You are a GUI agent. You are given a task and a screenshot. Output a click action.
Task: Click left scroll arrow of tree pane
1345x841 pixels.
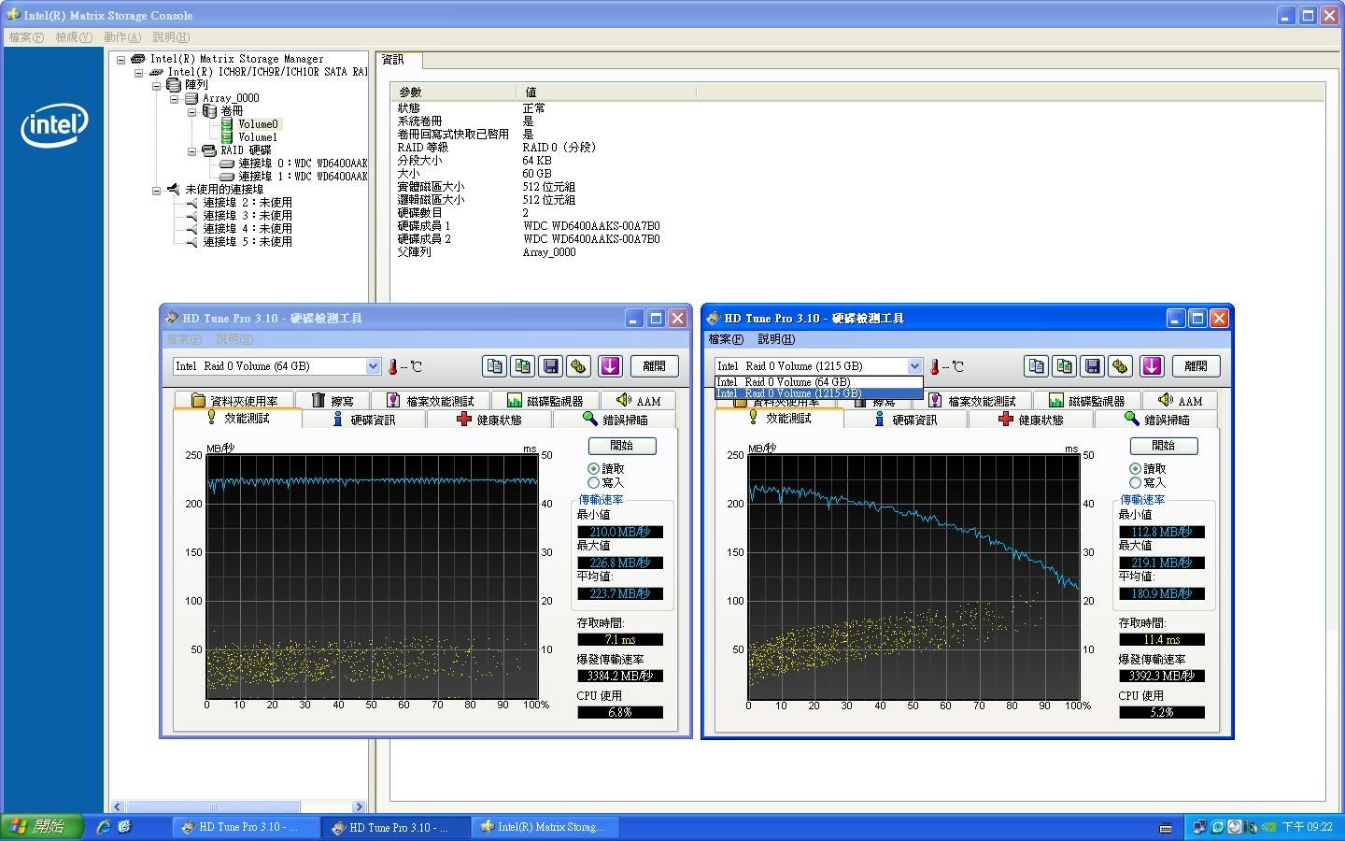(117, 806)
